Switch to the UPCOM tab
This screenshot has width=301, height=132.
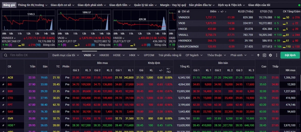tap(149, 55)
